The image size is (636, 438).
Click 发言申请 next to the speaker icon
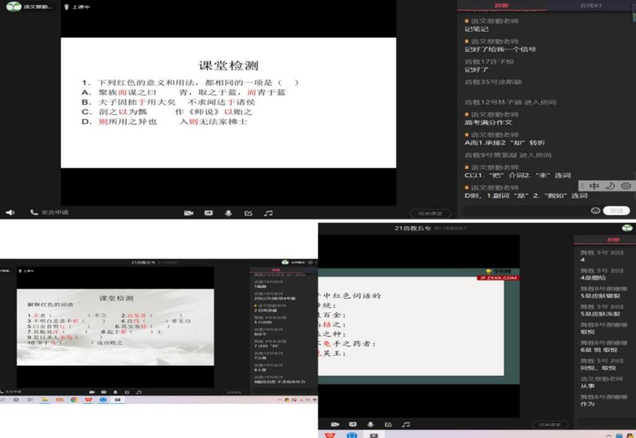[x=49, y=213]
